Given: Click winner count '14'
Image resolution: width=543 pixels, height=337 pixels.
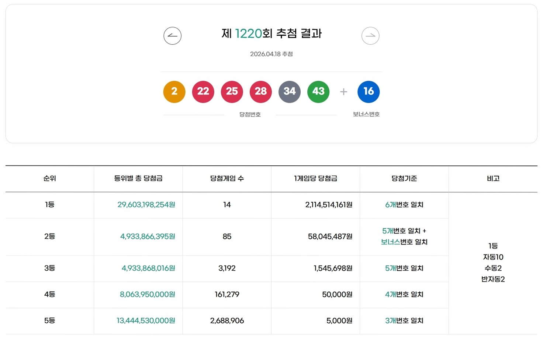Looking at the screenshot, I should (227, 205).
